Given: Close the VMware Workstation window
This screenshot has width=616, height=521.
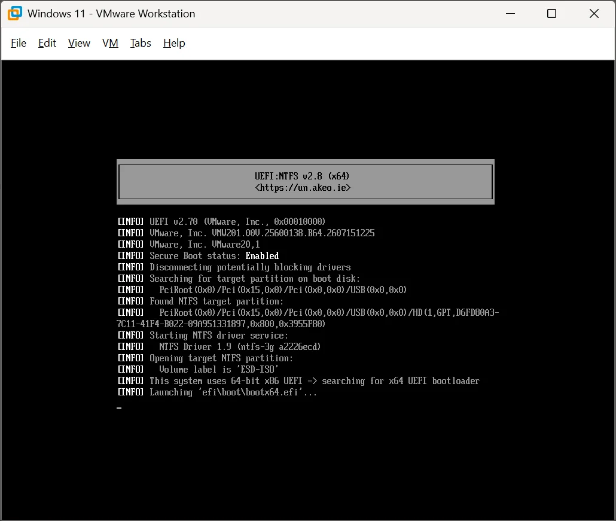Looking at the screenshot, I should (x=594, y=13).
